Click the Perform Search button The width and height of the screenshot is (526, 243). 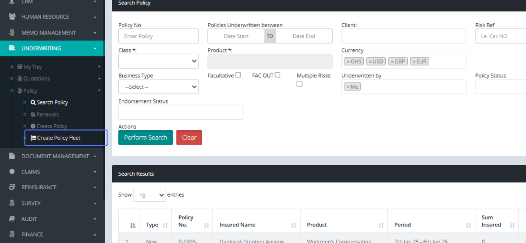146,137
